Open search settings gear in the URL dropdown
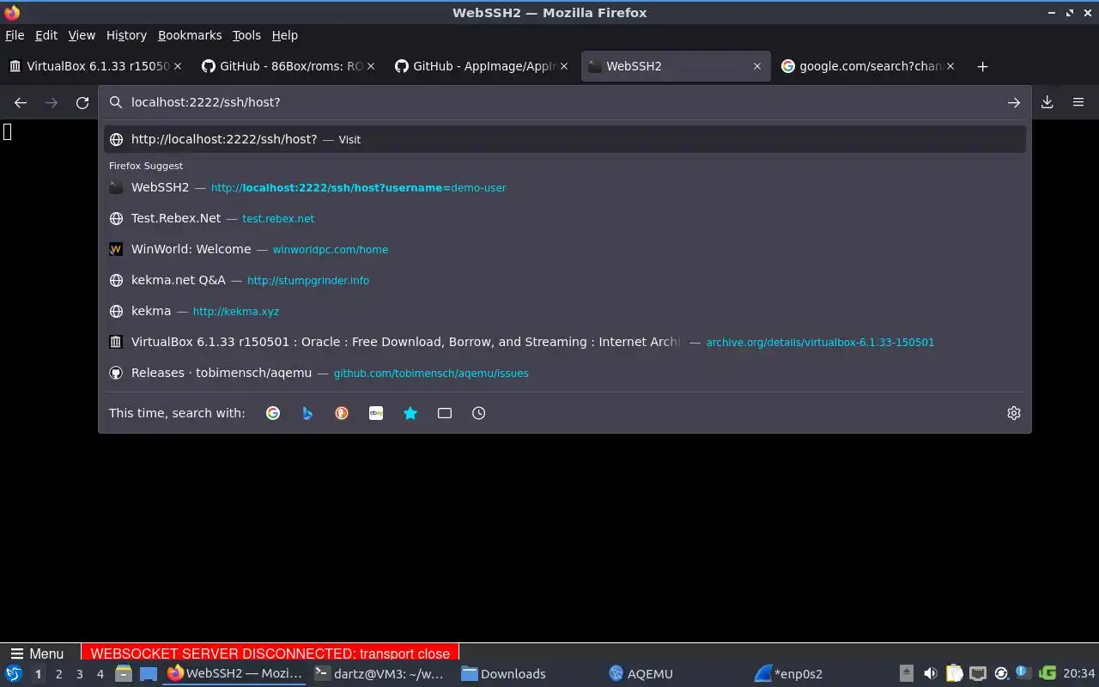The height and width of the screenshot is (687, 1099). pos(1014,413)
